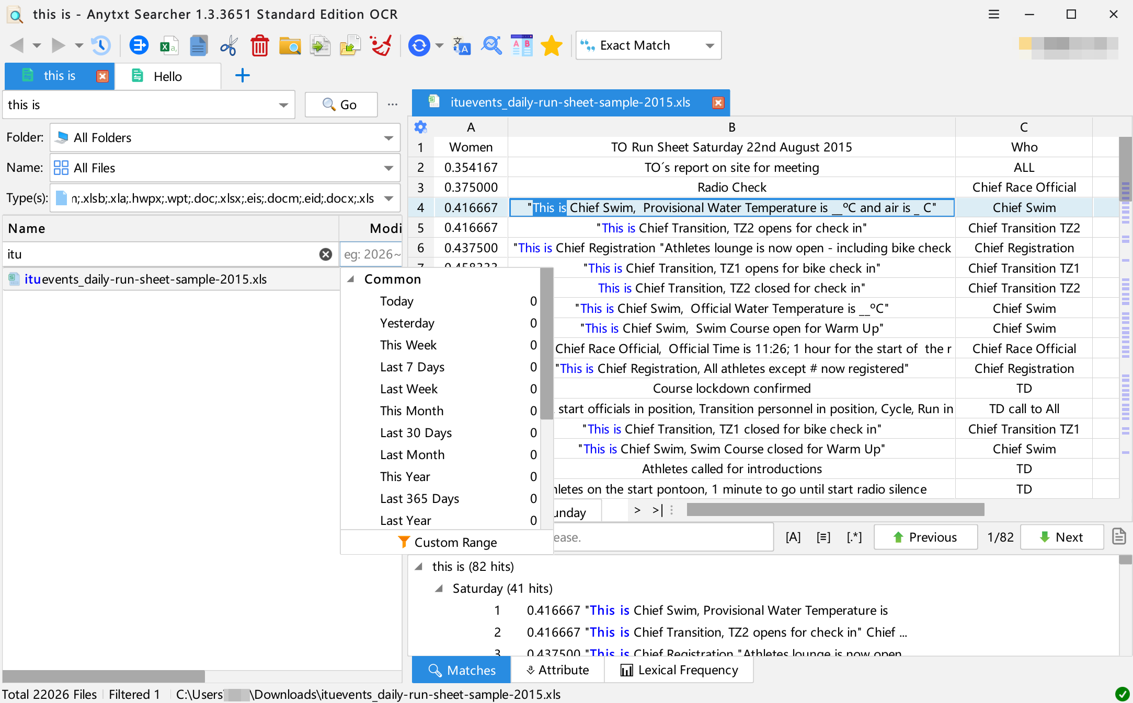Click the Excel export icon
Image resolution: width=1133 pixels, height=703 pixels.
168,45
